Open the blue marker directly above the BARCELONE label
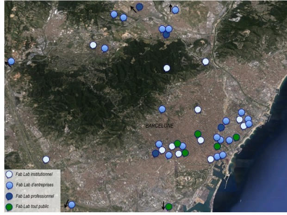 coord(162,109)
